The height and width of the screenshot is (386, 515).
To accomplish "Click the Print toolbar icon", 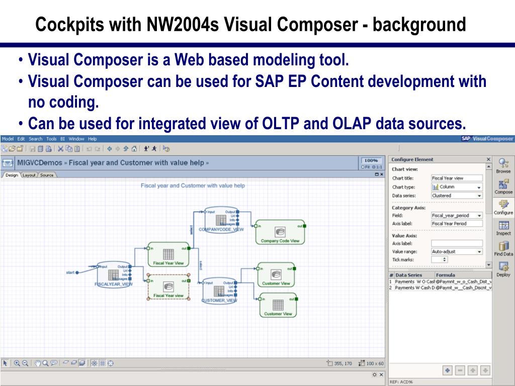I will point(48,149).
